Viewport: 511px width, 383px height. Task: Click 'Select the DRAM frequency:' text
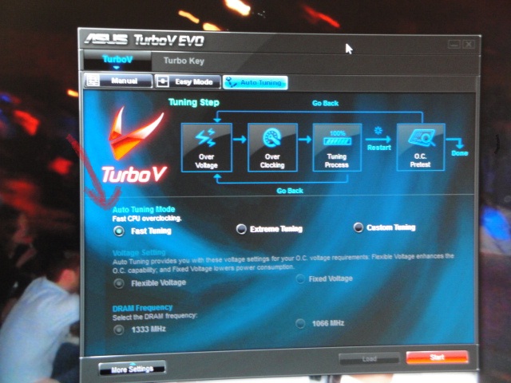click(155, 316)
